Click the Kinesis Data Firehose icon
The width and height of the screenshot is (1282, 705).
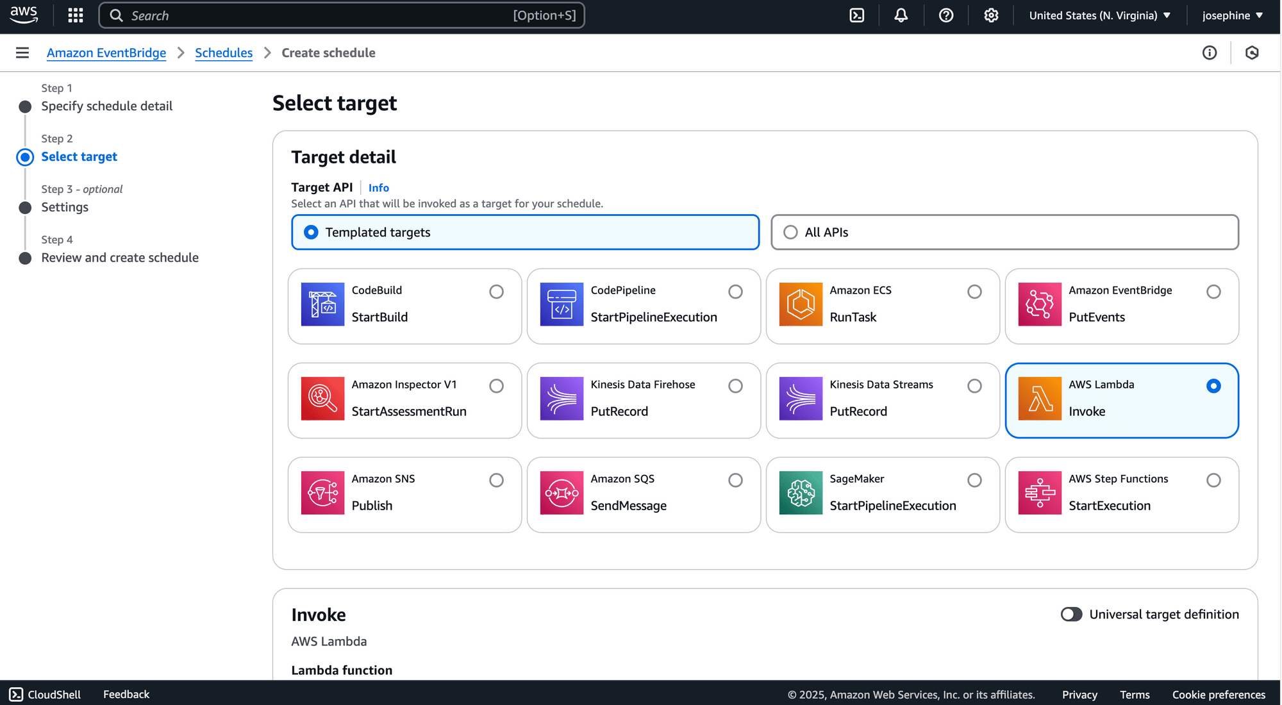pyautogui.click(x=562, y=399)
